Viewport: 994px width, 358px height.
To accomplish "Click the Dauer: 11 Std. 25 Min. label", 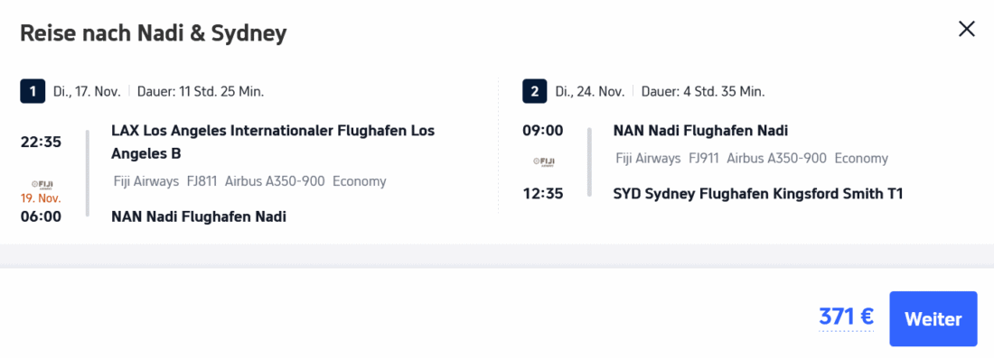I will 201,91.
